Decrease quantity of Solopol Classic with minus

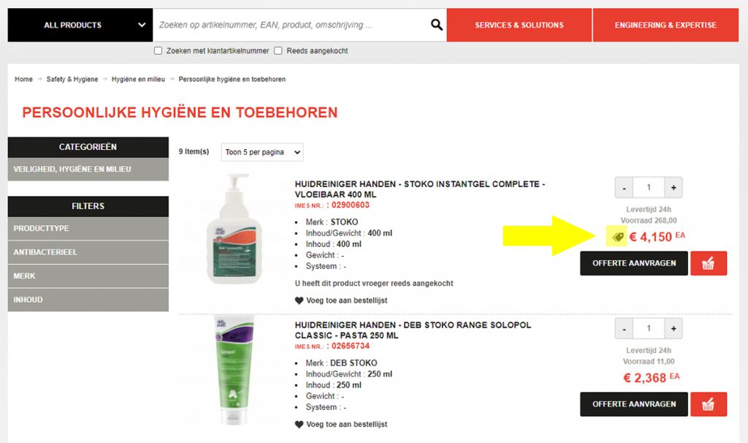[x=624, y=328]
